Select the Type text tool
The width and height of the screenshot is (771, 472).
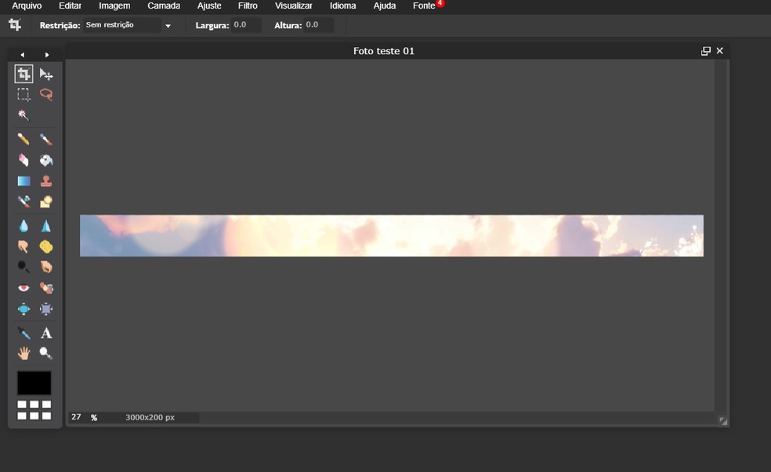(46, 333)
